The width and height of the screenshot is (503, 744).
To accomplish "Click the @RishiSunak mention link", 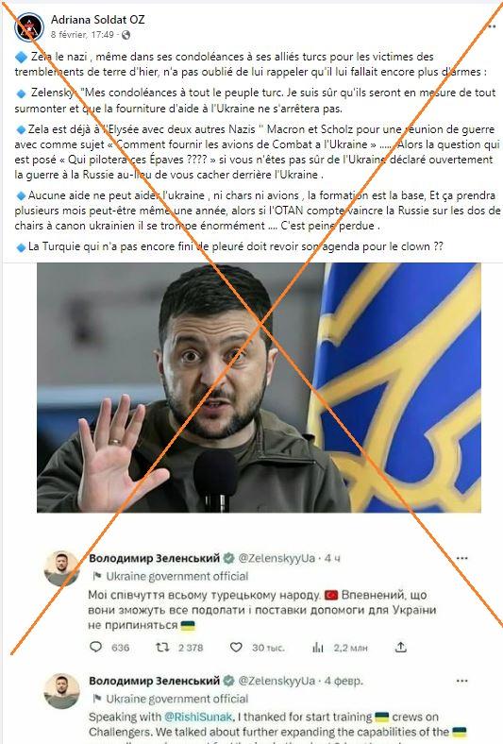I will pos(198,717).
